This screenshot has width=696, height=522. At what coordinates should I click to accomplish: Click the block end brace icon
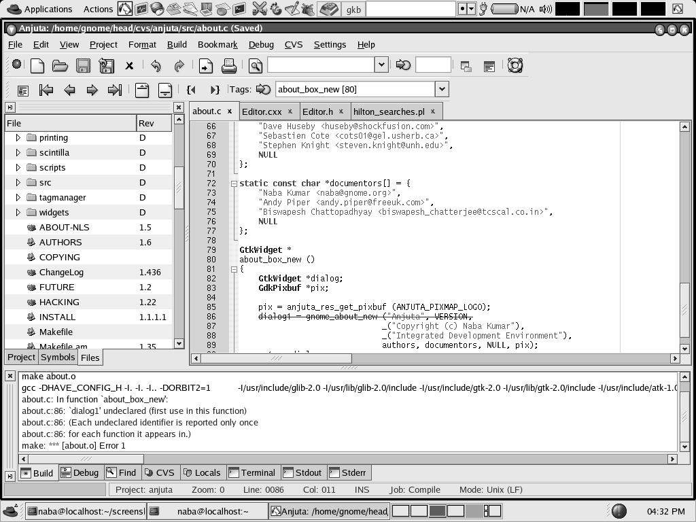click(x=215, y=90)
